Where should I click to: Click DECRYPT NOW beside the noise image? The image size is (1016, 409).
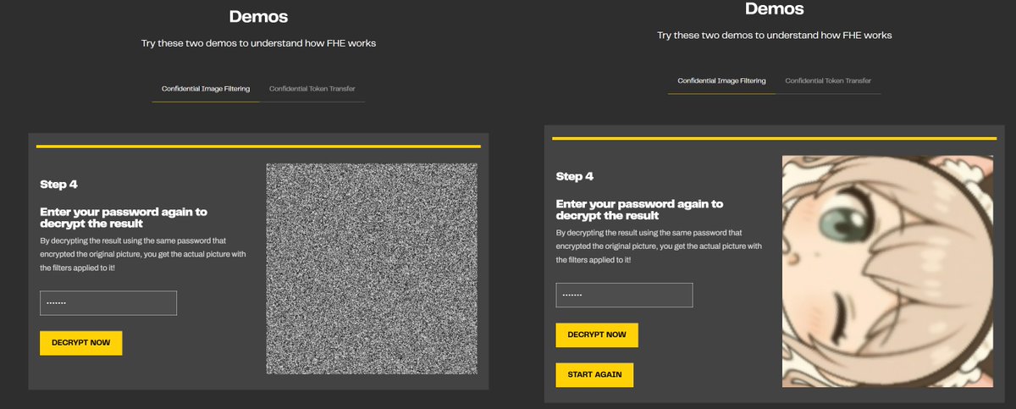click(81, 343)
